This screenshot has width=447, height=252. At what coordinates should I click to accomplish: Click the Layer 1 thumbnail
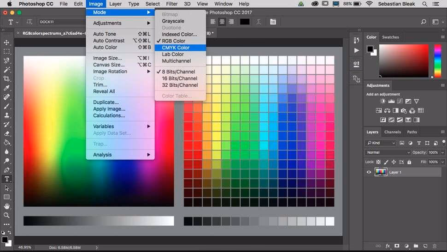[x=381, y=172]
